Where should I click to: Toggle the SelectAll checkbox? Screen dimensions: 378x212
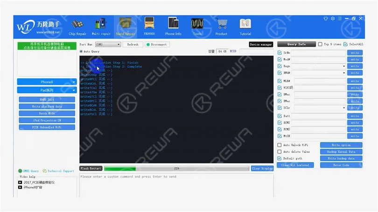click(345, 44)
